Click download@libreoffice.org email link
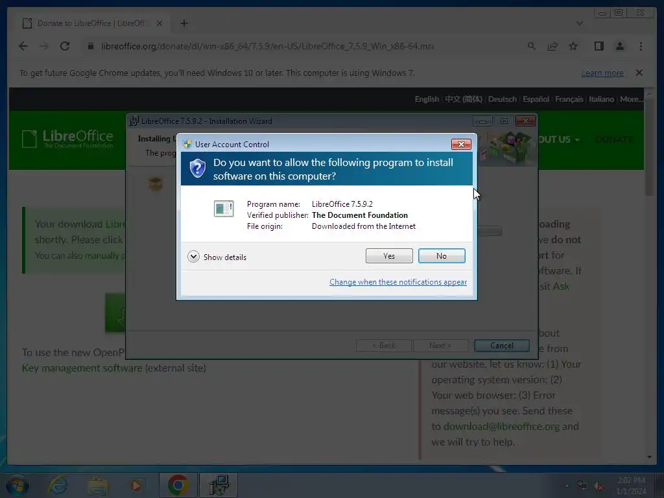 501,427
